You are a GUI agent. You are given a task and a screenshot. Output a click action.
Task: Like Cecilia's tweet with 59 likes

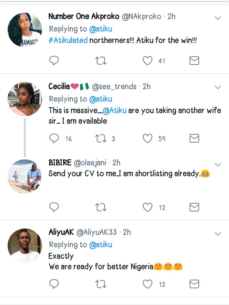pos(148,138)
